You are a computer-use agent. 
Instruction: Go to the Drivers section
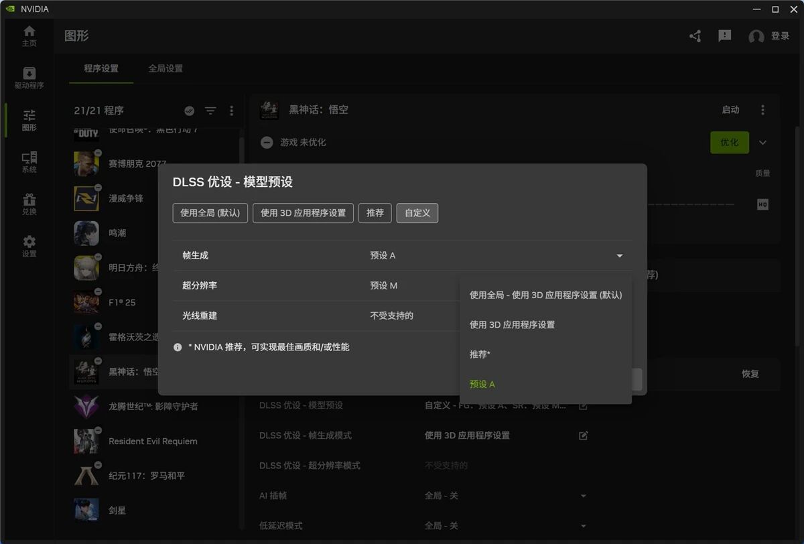(29, 78)
